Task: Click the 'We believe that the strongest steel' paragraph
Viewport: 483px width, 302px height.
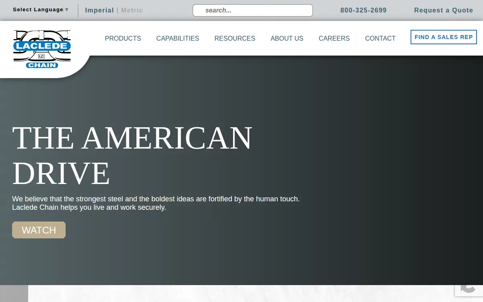Action: (x=156, y=203)
